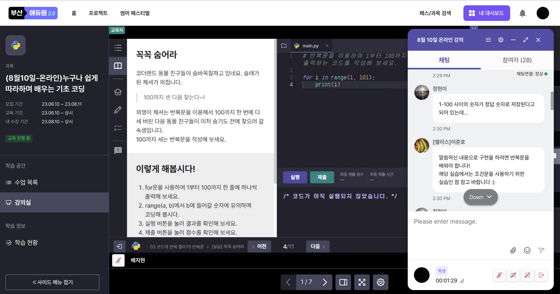Image resolution: width=560 pixels, height=294 pixels.
Task: Run the code with 실행 button
Action: point(295,177)
